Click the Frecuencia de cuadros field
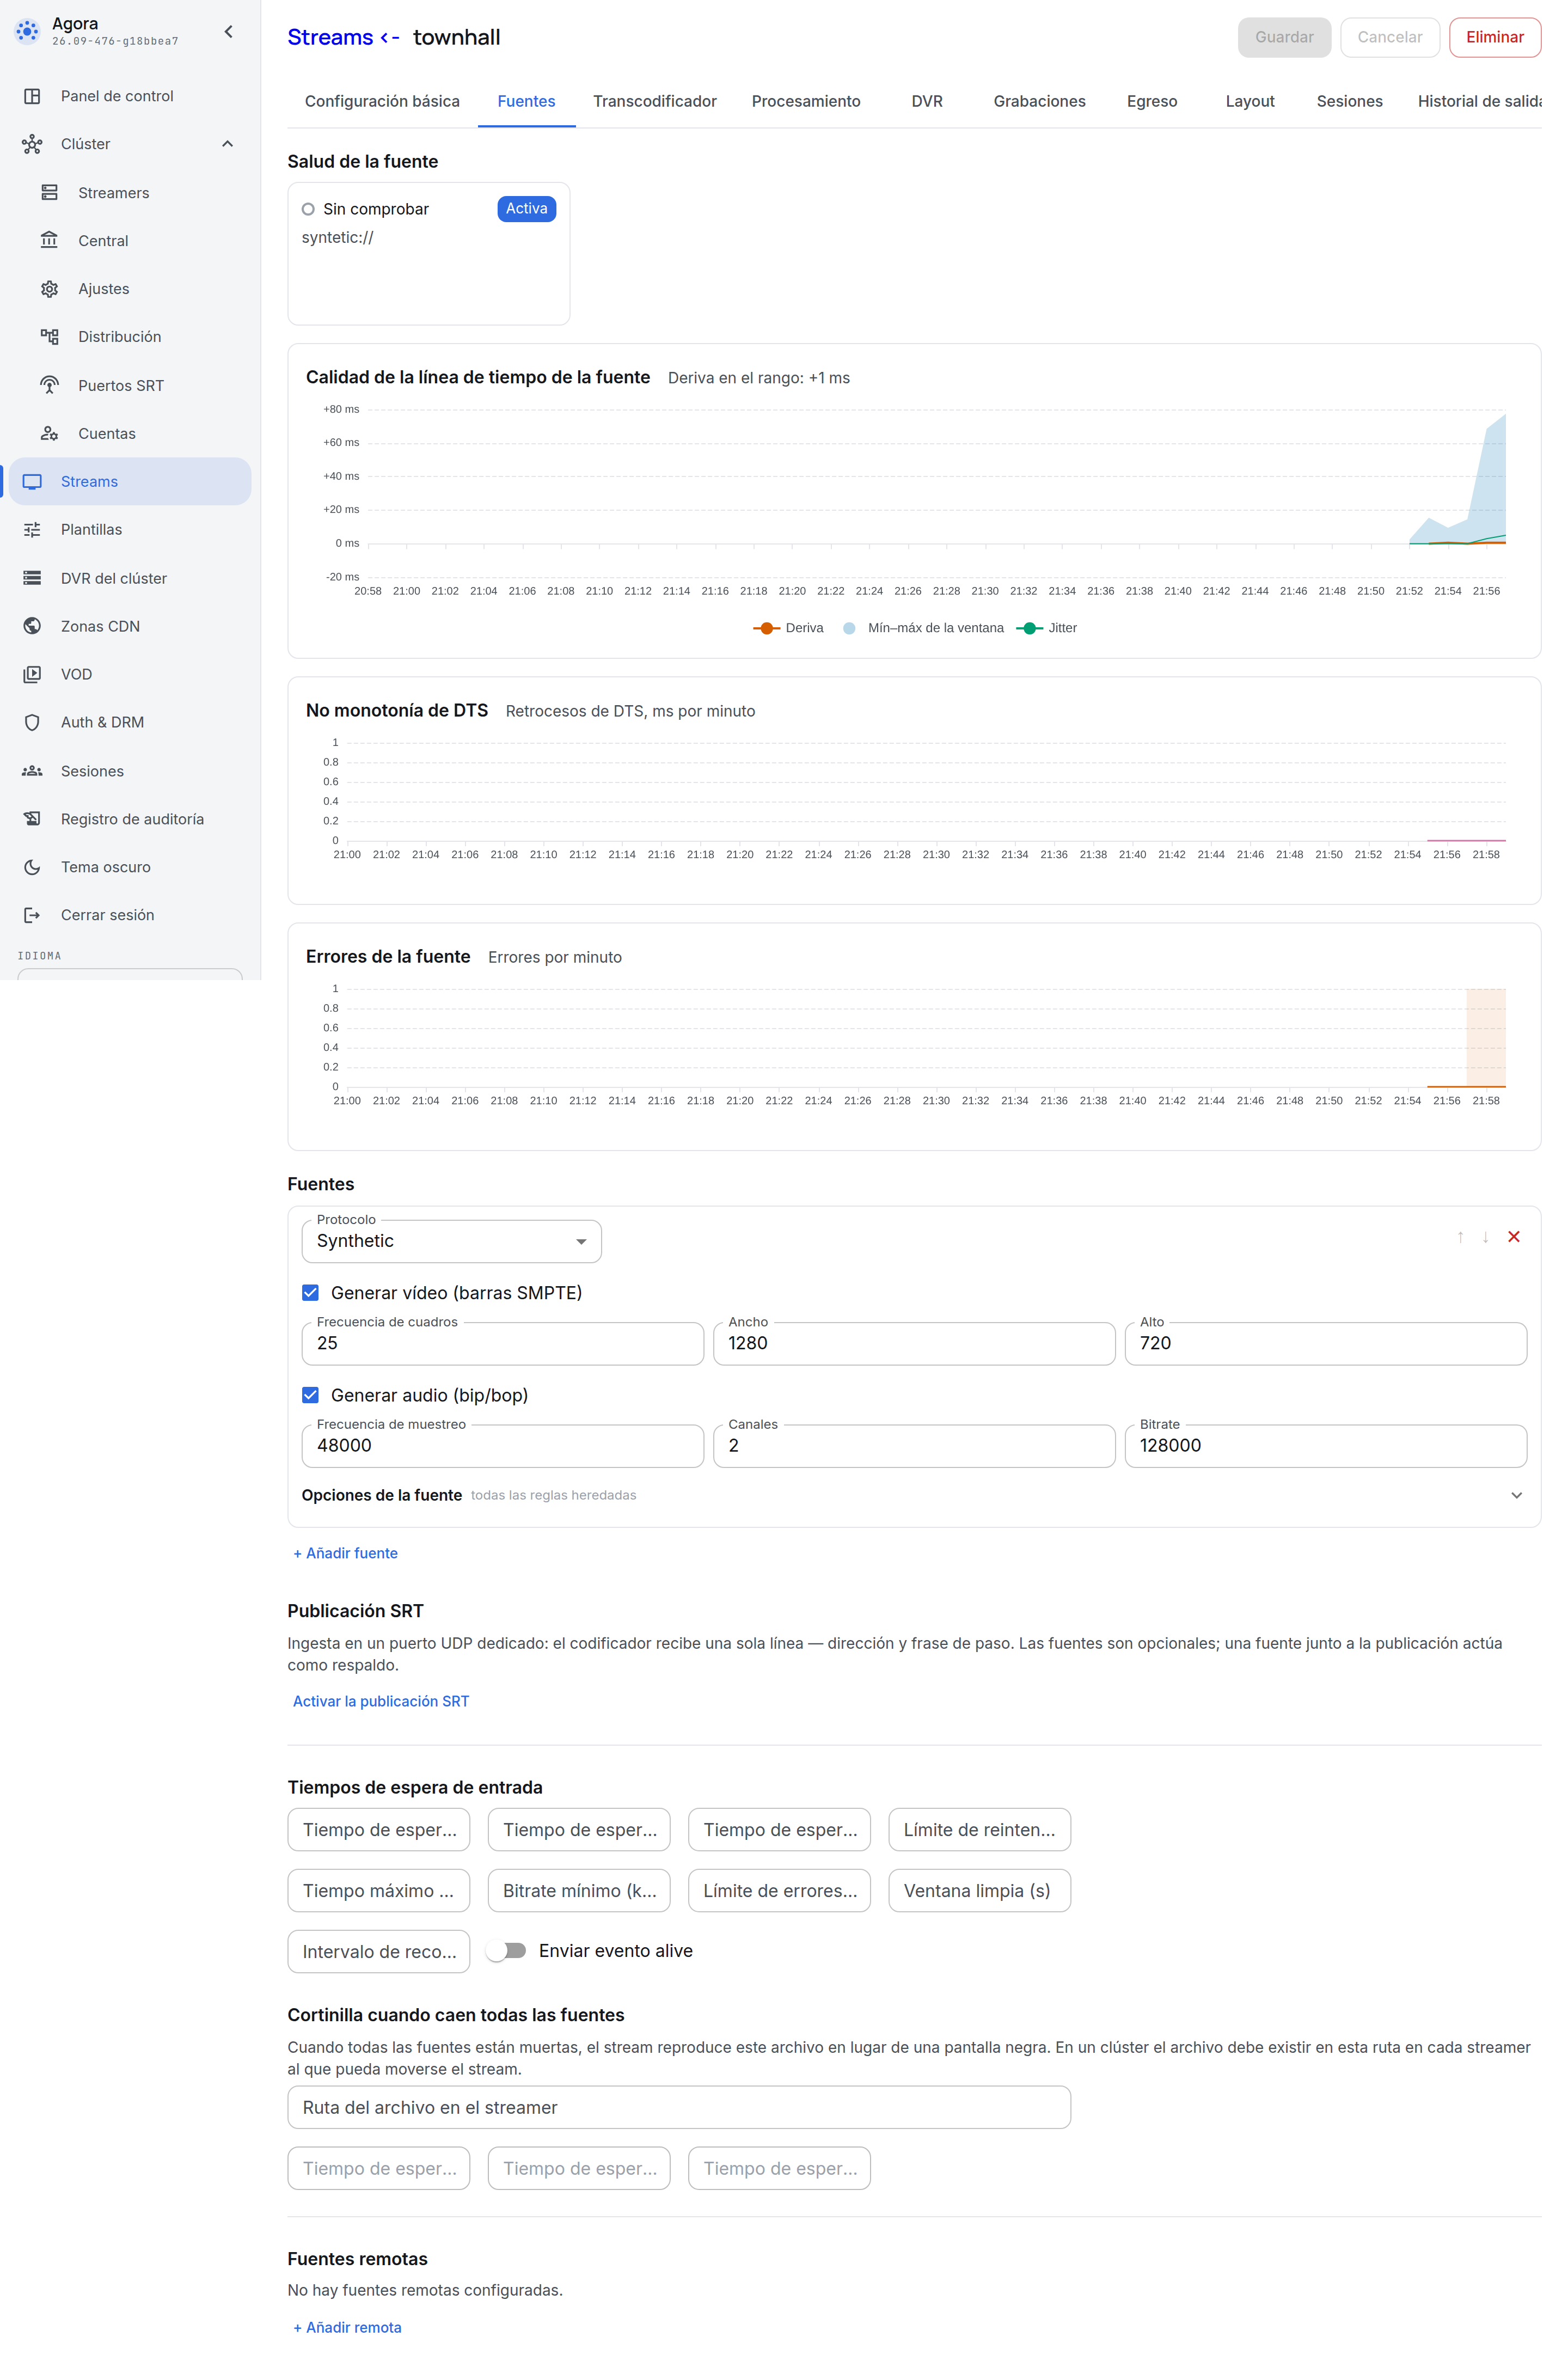This screenshot has height=2361, width=1568. 502,1343
